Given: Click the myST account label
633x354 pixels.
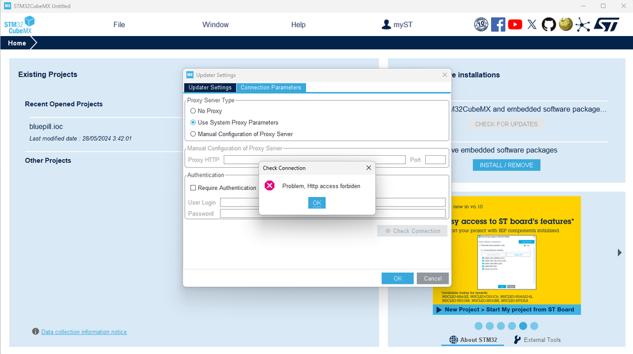Looking at the screenshot, I should [403, 25].
